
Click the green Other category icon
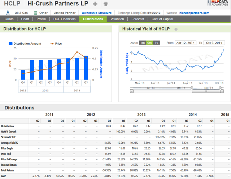point(35,13)
